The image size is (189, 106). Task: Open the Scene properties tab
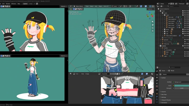pos(157,83)
